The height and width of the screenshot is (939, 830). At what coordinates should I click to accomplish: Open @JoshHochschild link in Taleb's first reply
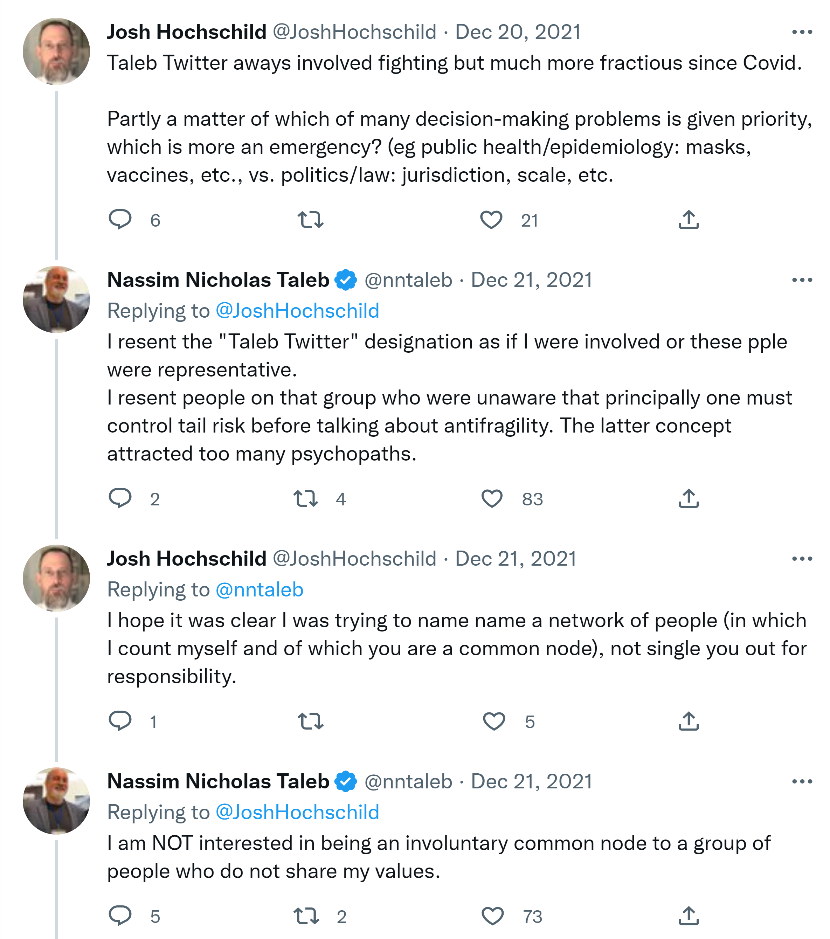pos(297,311)
